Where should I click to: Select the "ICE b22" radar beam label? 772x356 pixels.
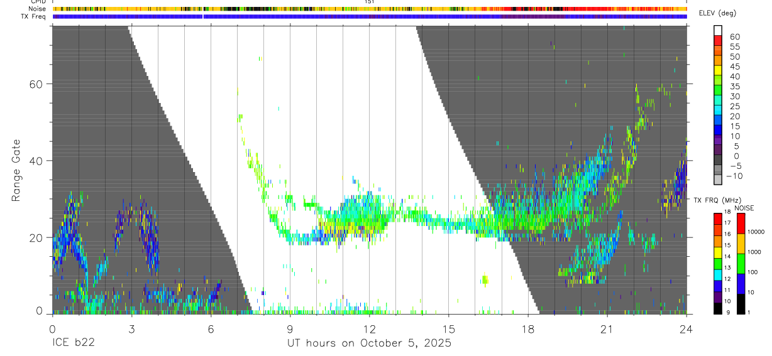click(x=74, y=343)
